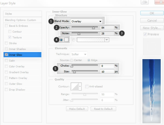The width and height of the screenshot is (164, 125).
Task: Open the Contour picker thumbnail
Action: [x=75, y=87]
